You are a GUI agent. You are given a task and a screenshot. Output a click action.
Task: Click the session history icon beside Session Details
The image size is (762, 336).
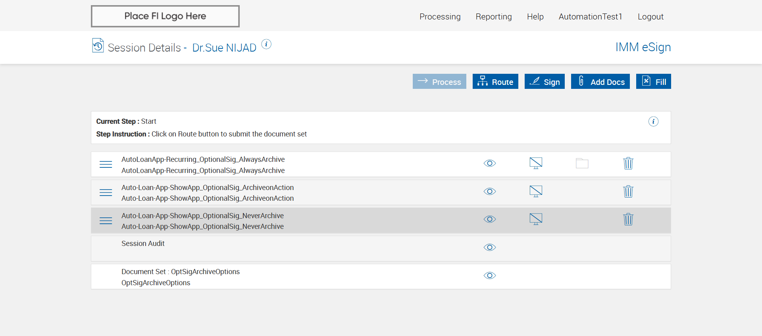click(x=98, y=46)
